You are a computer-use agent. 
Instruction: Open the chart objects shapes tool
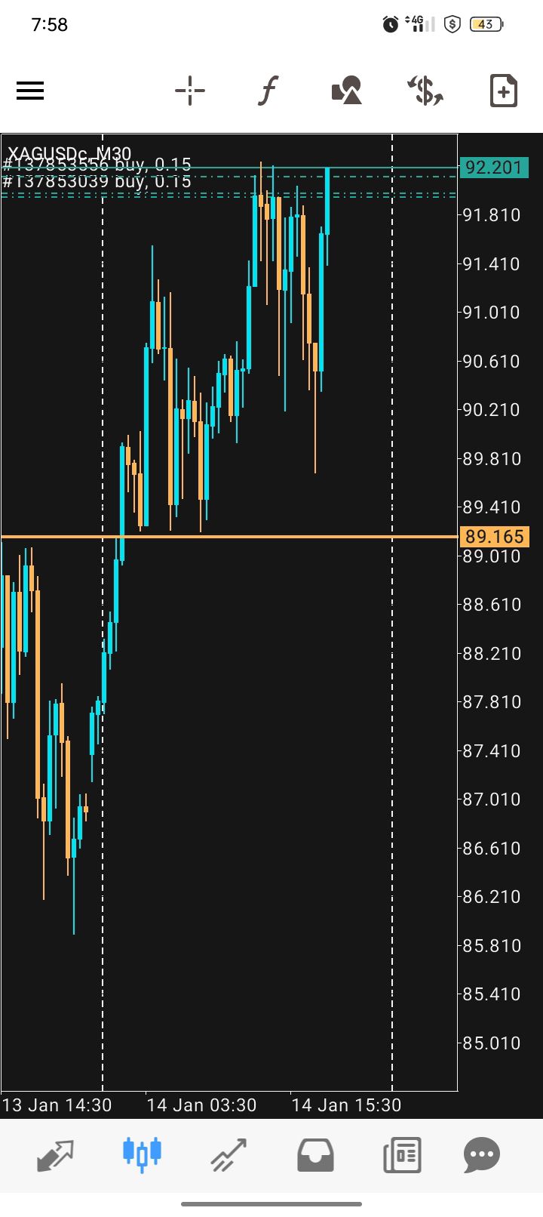(347, 91)
